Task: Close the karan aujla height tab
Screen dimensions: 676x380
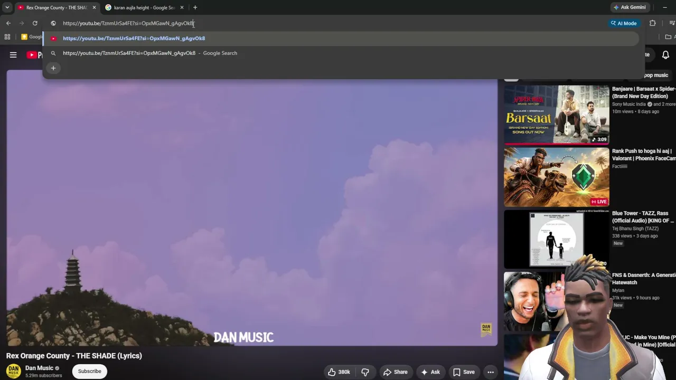Action: [182, 7]
